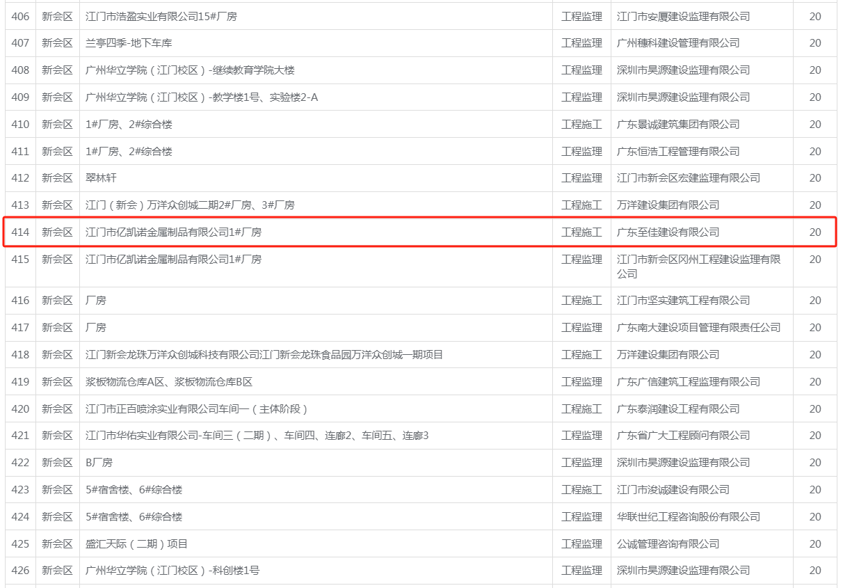Viewport: 843px width, 588px height.
Task: Click project name B厂房
Action: pyautogui.click(x=99, y=463)
